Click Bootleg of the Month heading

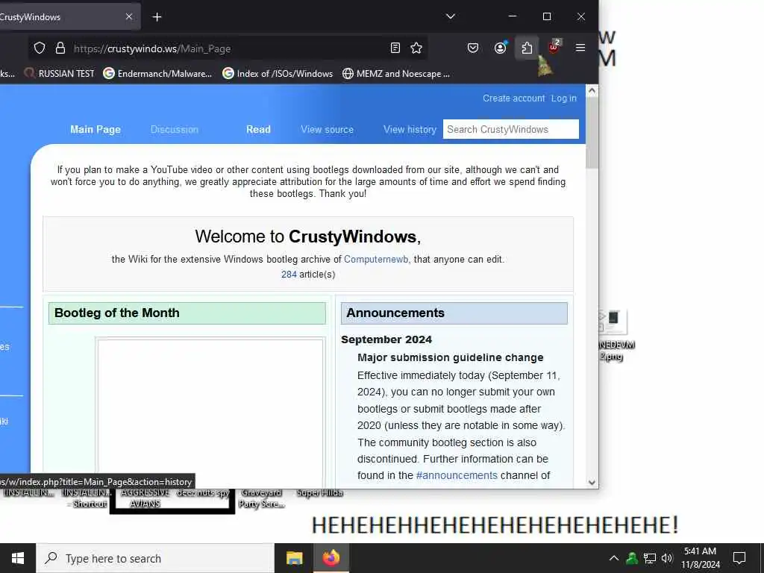pos(117,313)
